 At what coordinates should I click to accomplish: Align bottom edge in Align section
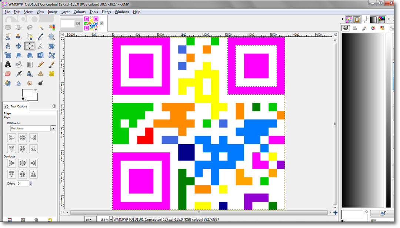[x=33, y=149]
